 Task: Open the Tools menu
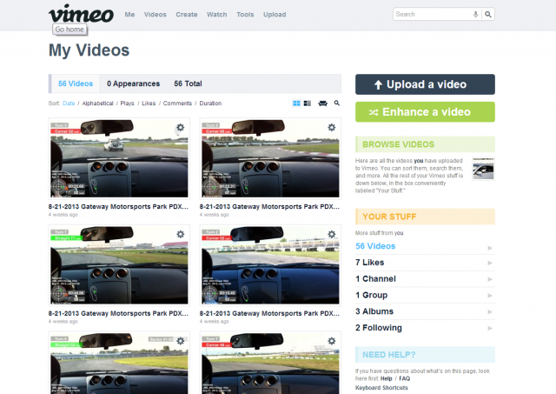[x=245, y=15]
